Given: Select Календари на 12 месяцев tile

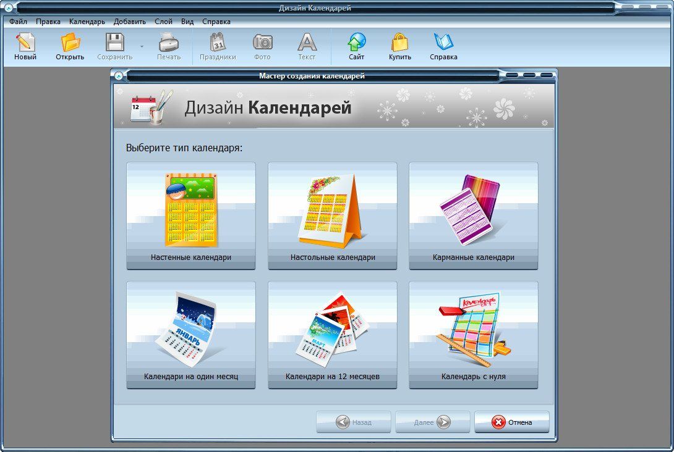Looking at the screenshot, I should (333, 335).
